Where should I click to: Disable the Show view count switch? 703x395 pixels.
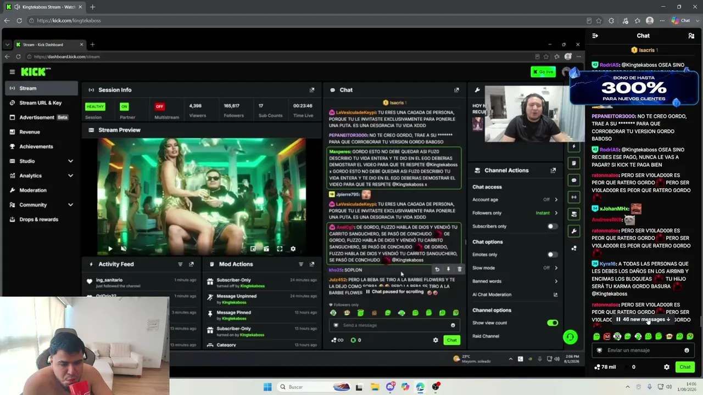(x=552, y=323)
